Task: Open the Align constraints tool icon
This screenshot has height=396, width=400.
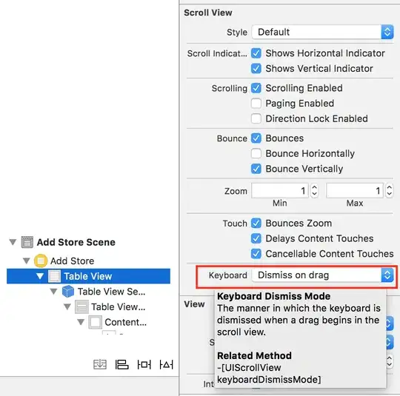Action: (x=121, y=364)
